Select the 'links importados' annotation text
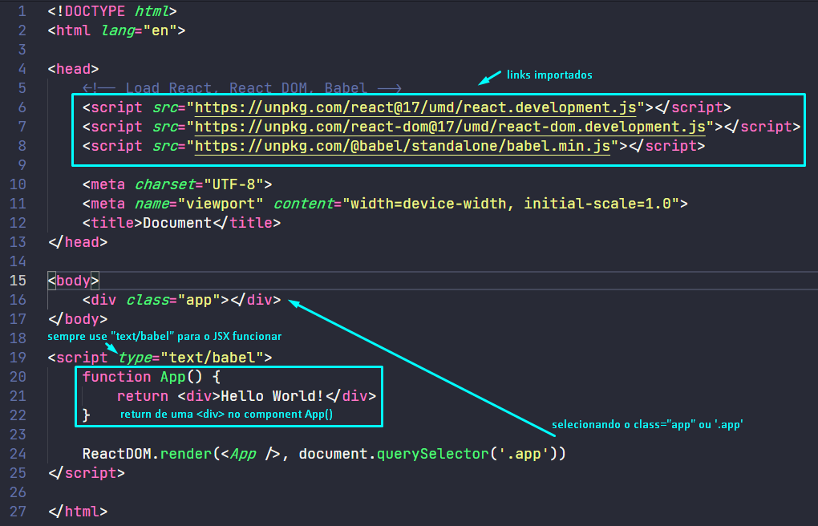 pyautogui.click(x=549, y=75)
